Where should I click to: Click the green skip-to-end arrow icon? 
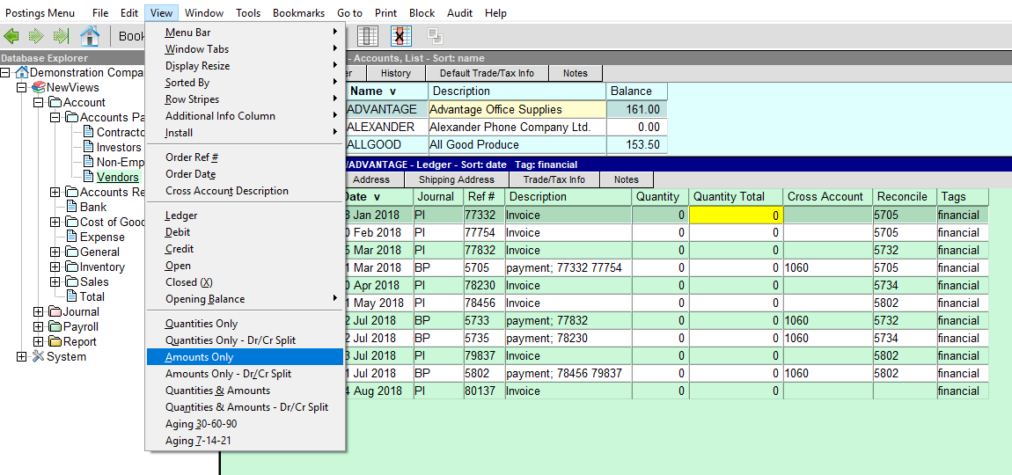pyautogui.click(x=60, y=36)
